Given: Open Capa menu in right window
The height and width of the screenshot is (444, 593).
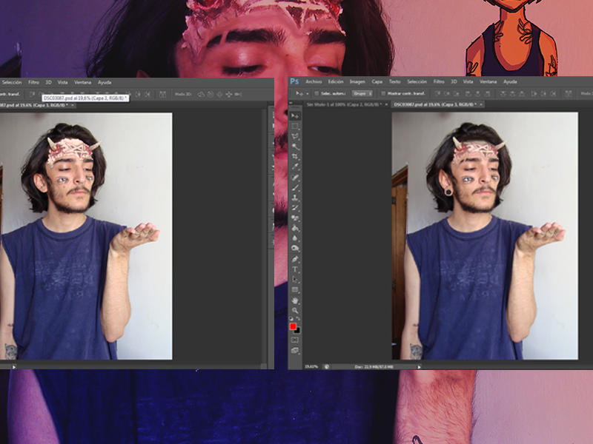Looking at the screenshot, I should pyautogui.click(x=377, y=81).
